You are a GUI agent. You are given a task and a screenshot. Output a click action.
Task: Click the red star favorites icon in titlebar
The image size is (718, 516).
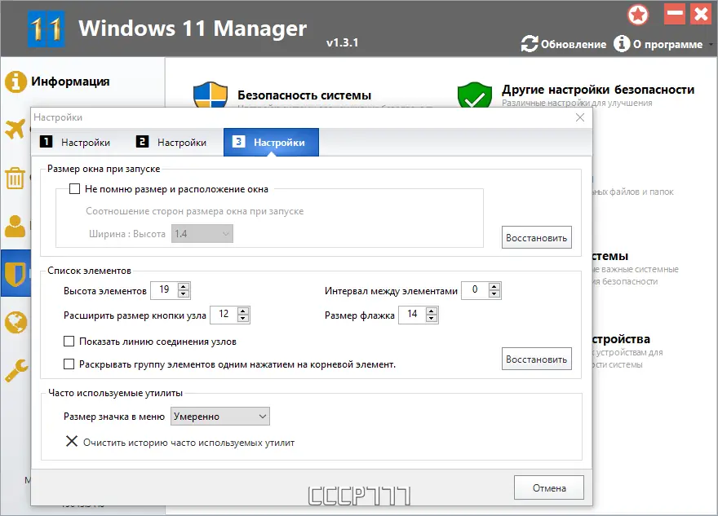tap(638, 15)
